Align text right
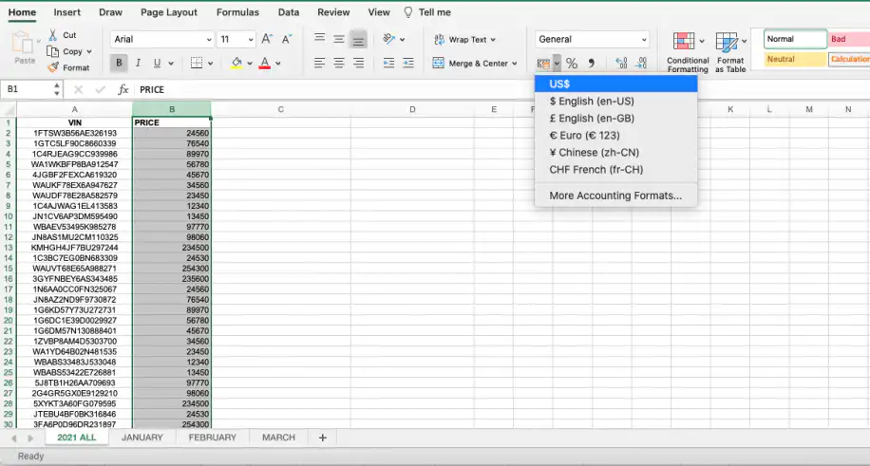 point(358,63)
